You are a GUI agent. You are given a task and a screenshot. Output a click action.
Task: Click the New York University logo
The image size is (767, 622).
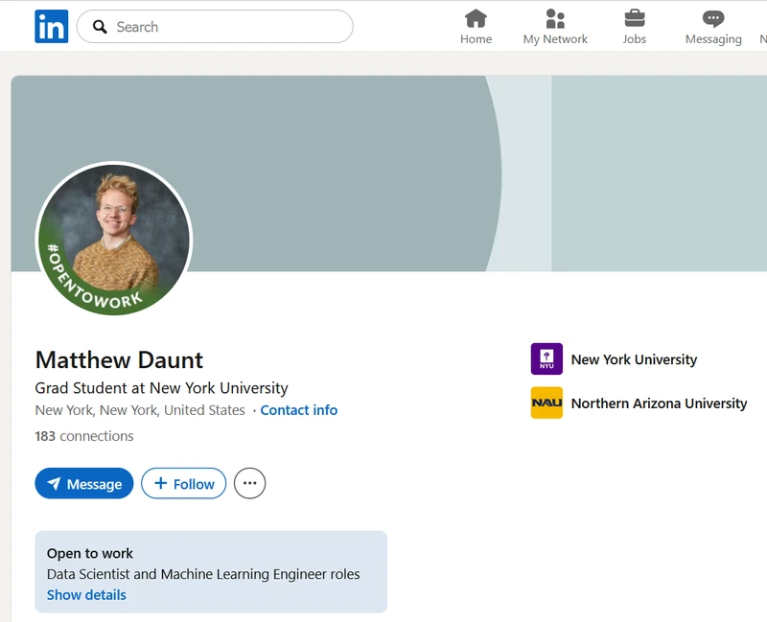[x=546, y=358]
